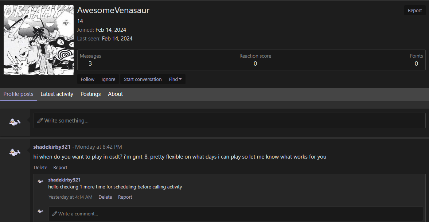Click small avatar beside the scheduling comment
Image resolution: width=429 pixels, height=222 pixels.
click(x=40, y=181)
